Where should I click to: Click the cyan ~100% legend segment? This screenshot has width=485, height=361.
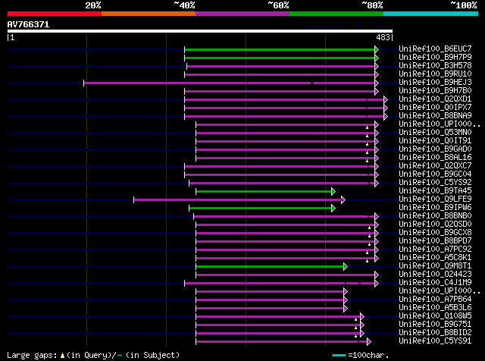click(x=431, y=14)
